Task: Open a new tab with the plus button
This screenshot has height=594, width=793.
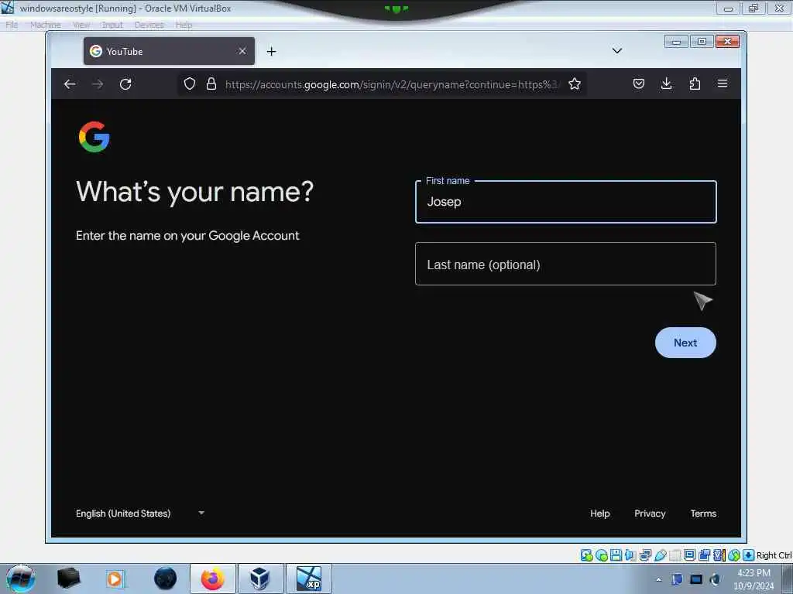Action: (x=272, y=52)
